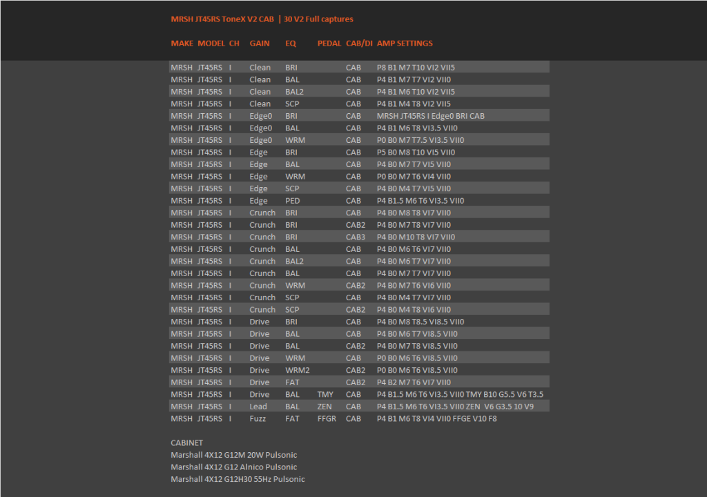Select settings 'P4 B0 M7 T8 VI7 VII0'
707x497 pixels.
414,225
